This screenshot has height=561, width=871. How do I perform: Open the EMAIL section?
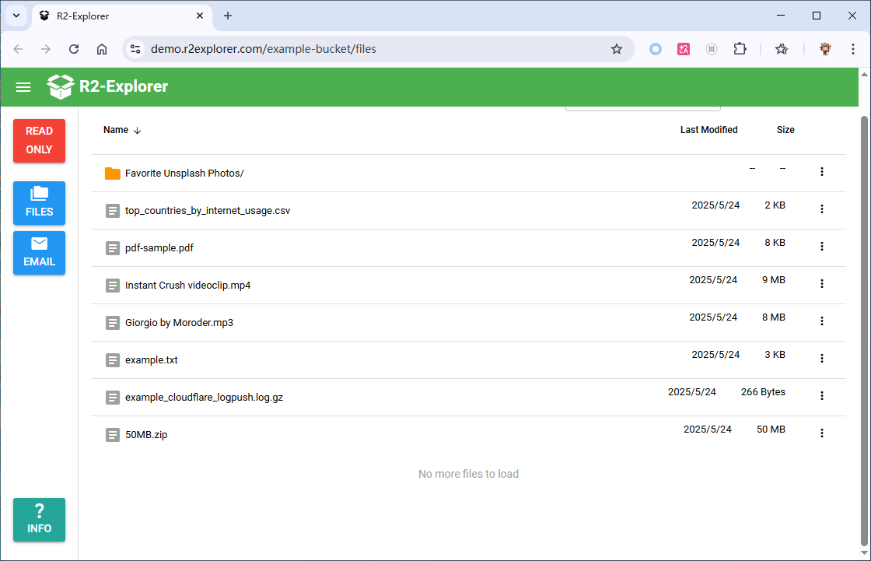click(39, 253)
